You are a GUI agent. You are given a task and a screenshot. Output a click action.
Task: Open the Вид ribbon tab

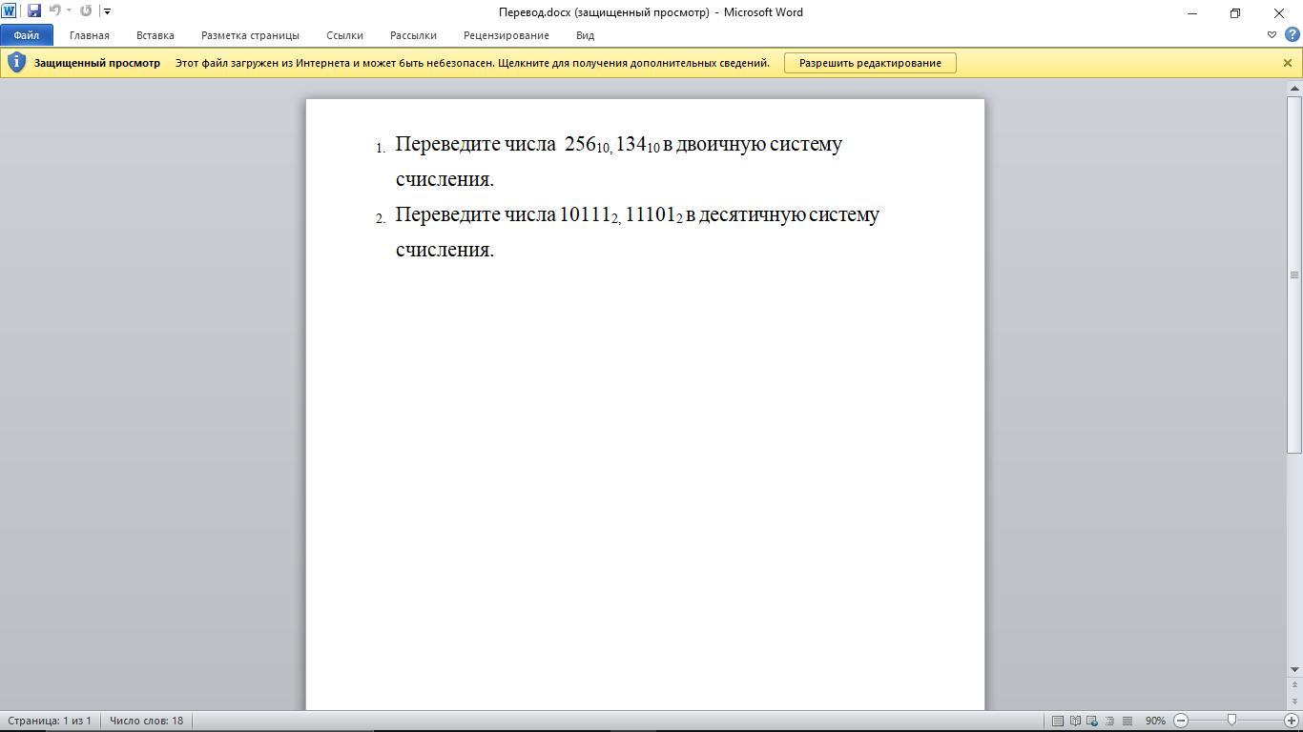pos(585,35)
